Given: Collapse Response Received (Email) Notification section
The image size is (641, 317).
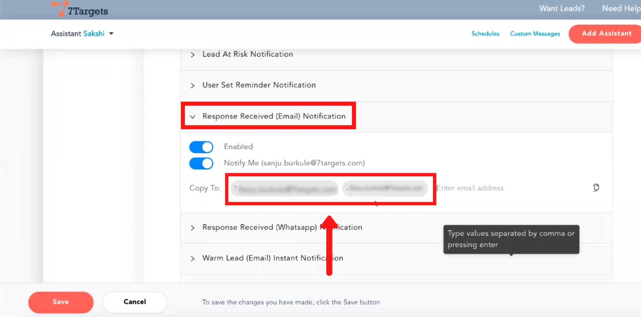Looking at the screenshot, I should pos(193,117).
